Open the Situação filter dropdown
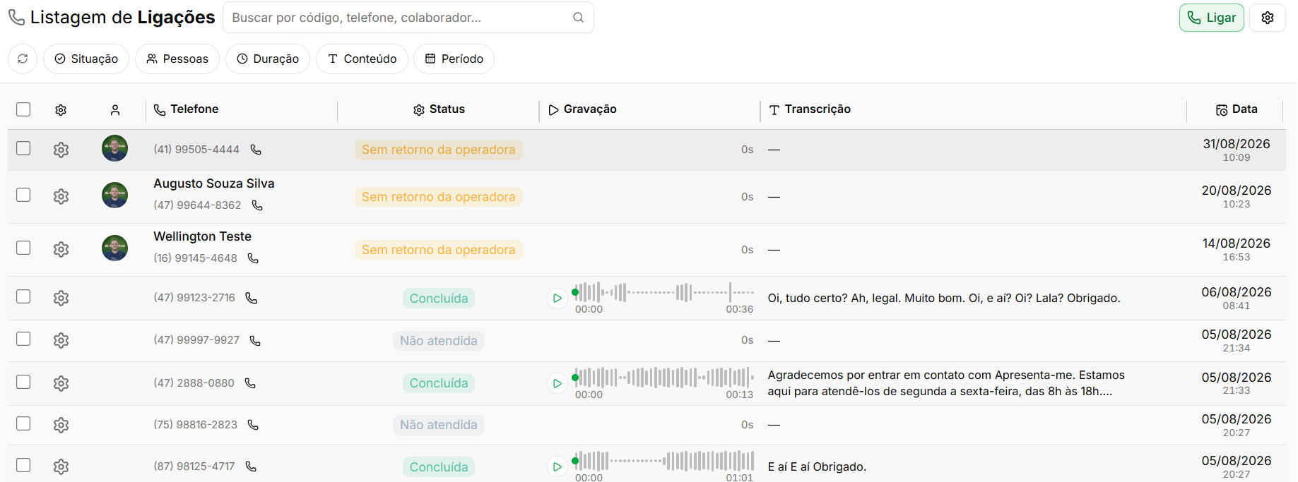 [86, 59]
